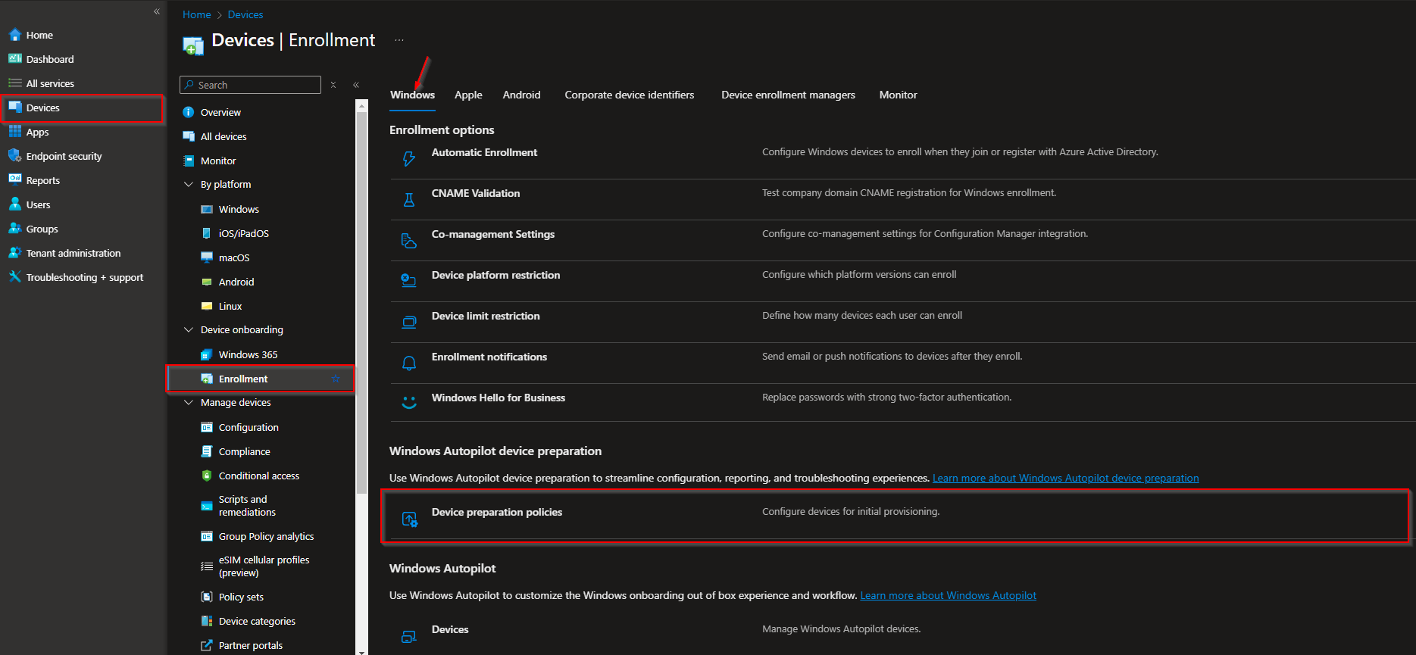Open Windows Hello for Business settings
This screenshot has width=1416, height=655.
tap(498, 398)
